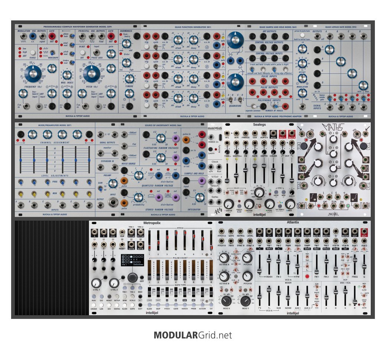Click the Metropolix OLED display
The height and width of the screenshot is (343, 386).
click(132, 260)
